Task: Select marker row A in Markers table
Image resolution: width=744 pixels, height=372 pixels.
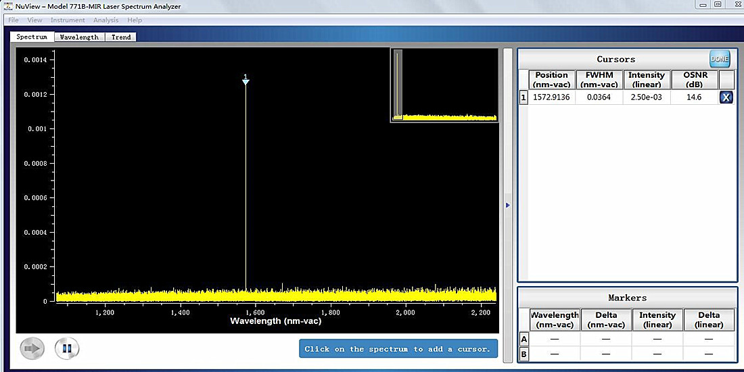Action: tap(524, 339)
